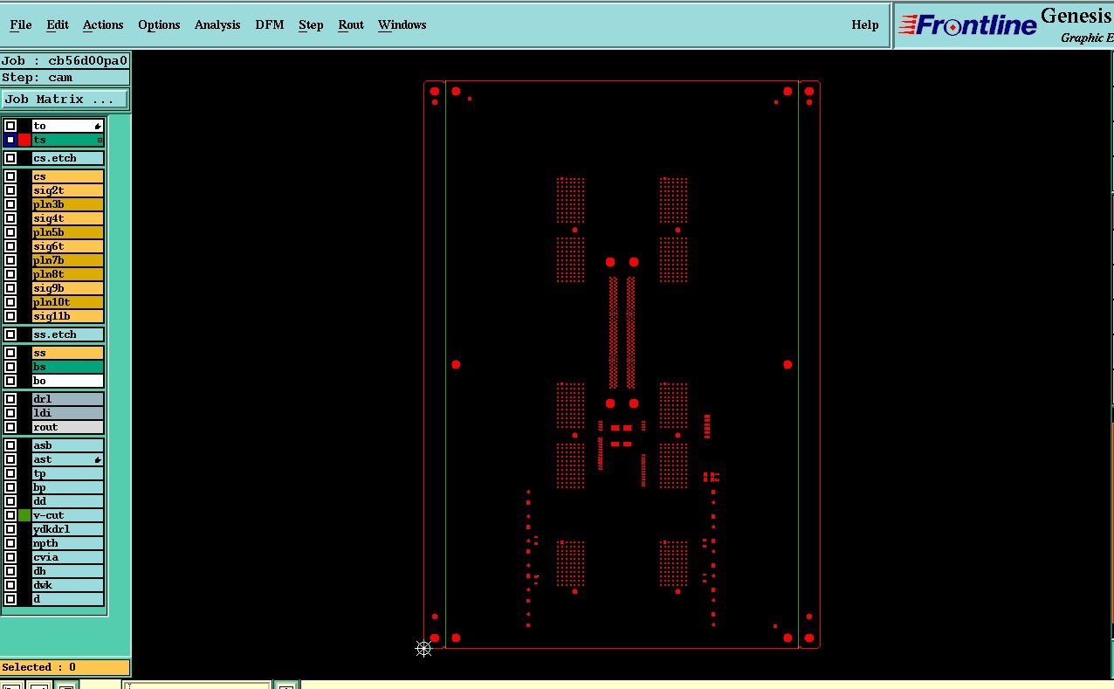Viewport: 1114px width, 689px height.
Task: Select the pln10t layer name
Action: (68, 302)
